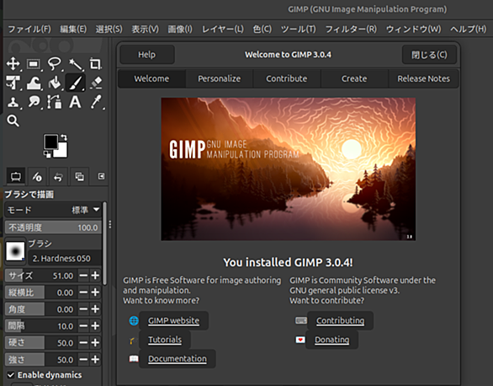Select the Move tool

(x=13, y=63)
